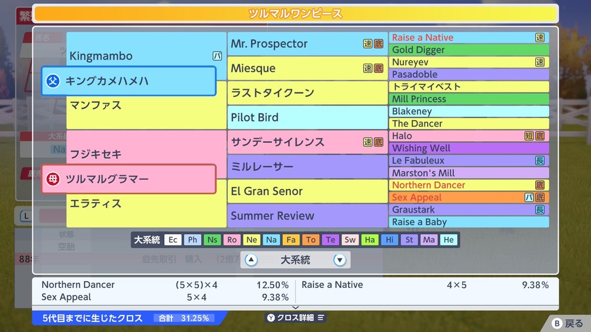591x332 pixels.
Task: Select the St lineage swatch
Action: coord(409,239)
